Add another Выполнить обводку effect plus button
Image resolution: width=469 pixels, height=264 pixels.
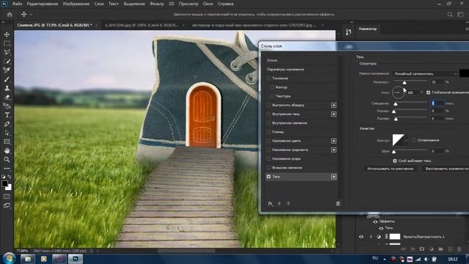pos(333,106)
